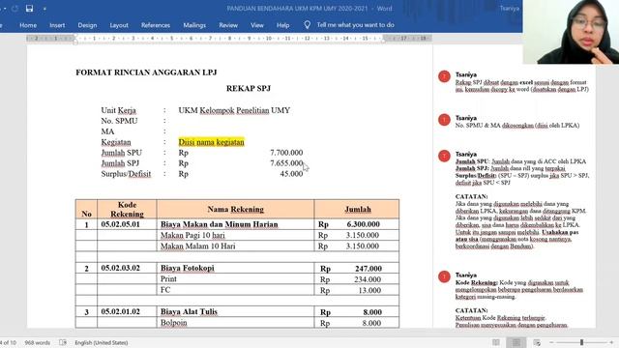Screen dimensions: 619x348
Task: Click the presenter webcam thumbnail
Action: click(571, 32)
